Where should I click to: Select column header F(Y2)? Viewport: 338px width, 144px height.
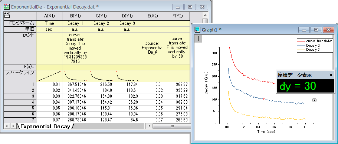177,16
